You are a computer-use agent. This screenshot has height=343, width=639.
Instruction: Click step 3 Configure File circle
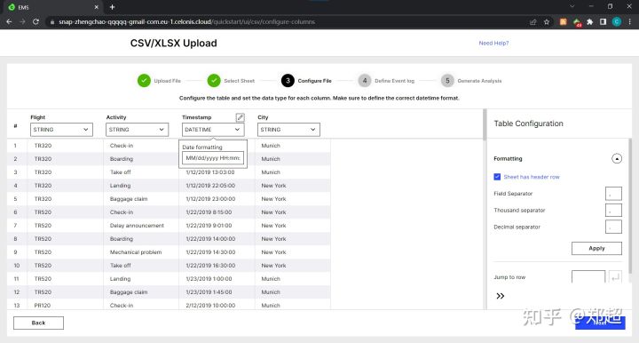point(288,81)
